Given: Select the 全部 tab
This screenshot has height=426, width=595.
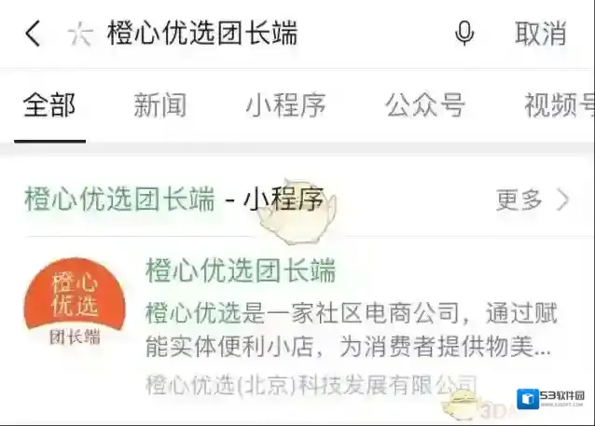Looking at the screenshot, I should (49, 105).
